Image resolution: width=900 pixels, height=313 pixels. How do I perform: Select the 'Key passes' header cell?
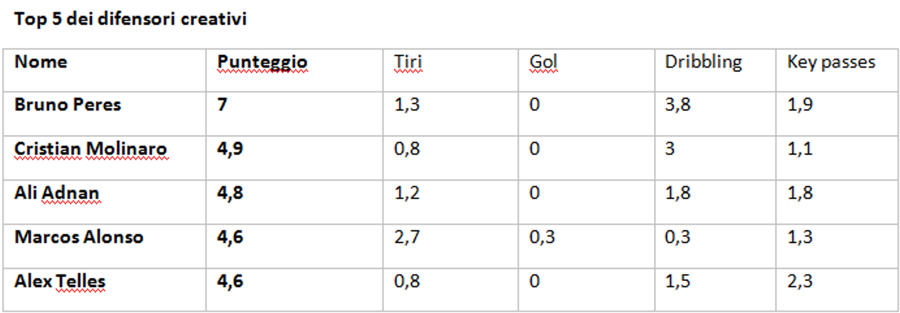click(831, 62)
